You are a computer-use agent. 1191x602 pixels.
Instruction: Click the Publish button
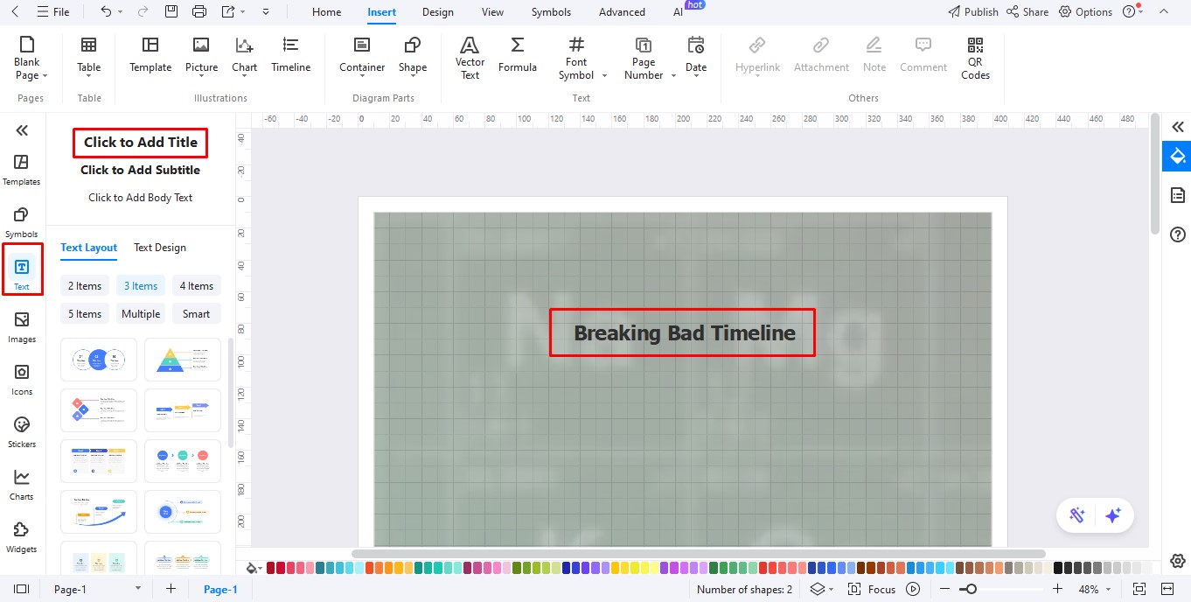click(x=973, y=11)
